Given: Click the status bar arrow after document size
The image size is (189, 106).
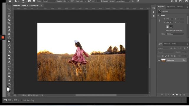Looking at the screenshot, I should (42, 95).
